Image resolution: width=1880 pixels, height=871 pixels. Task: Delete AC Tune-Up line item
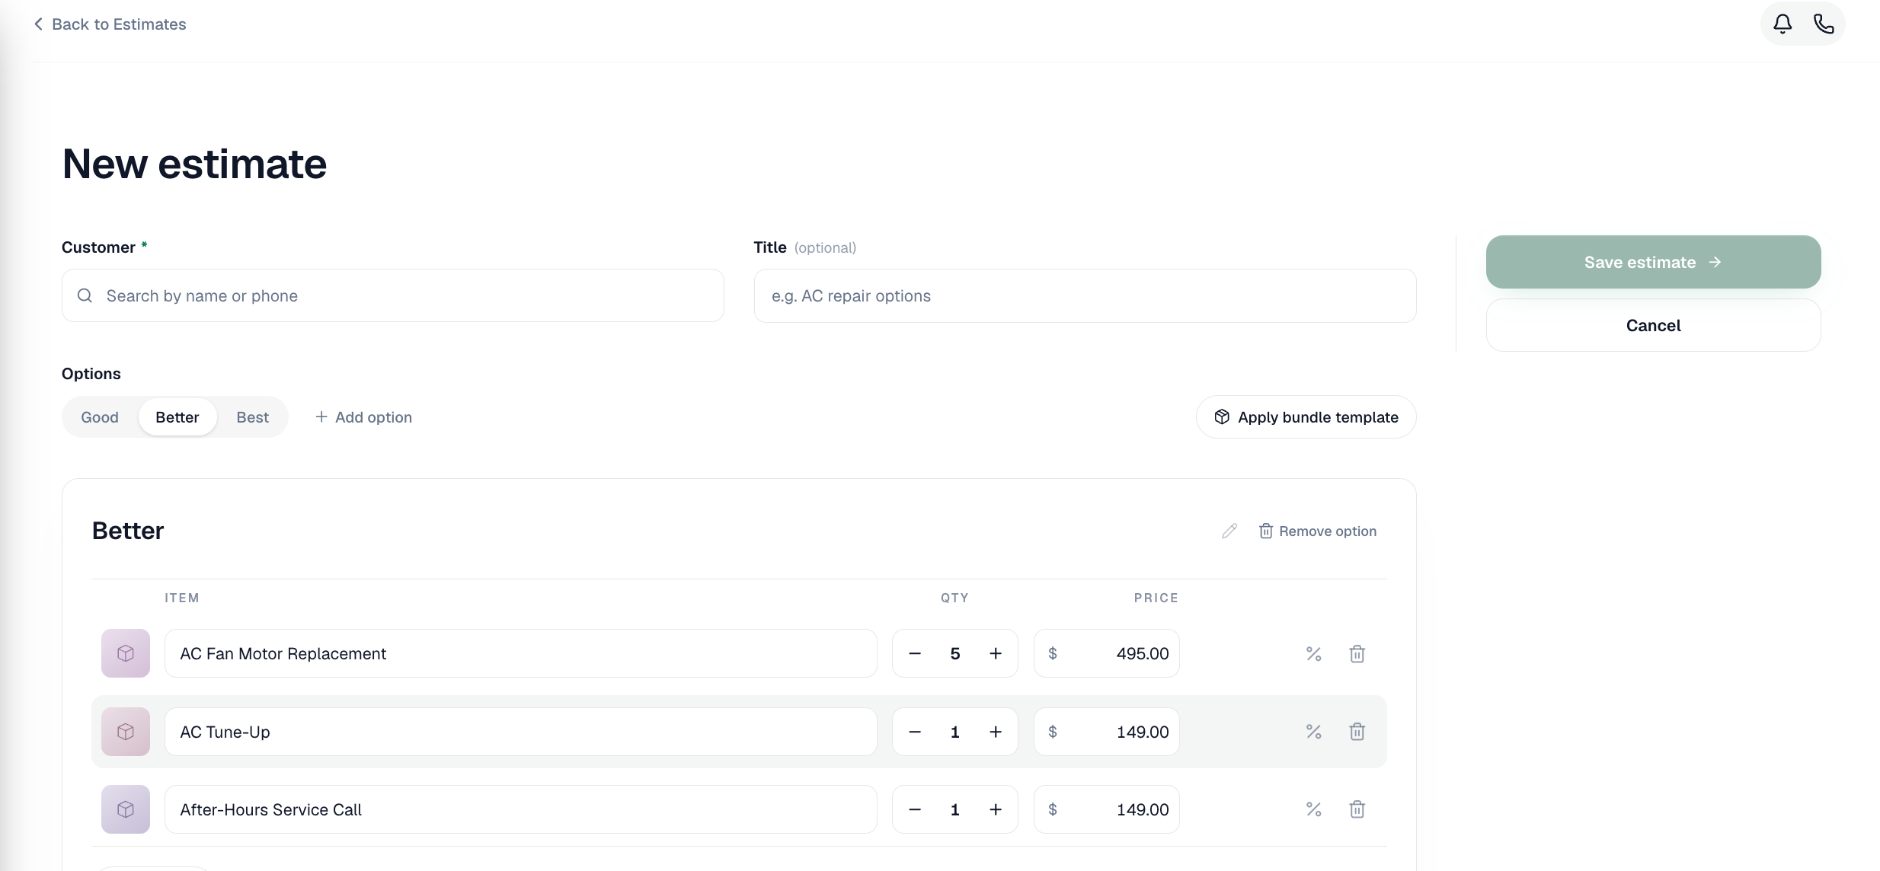1357,732
